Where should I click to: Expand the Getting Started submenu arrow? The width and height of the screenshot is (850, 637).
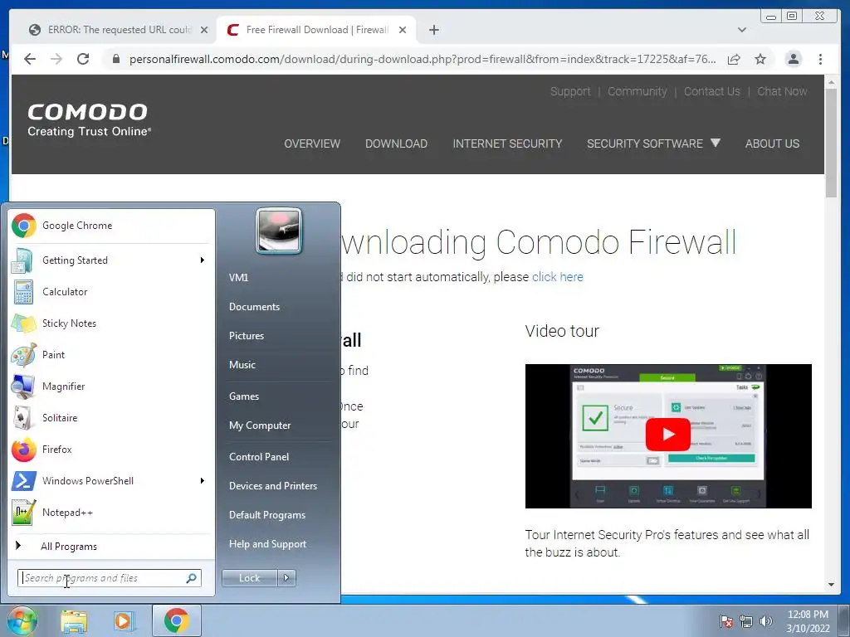tap(203, 260)
